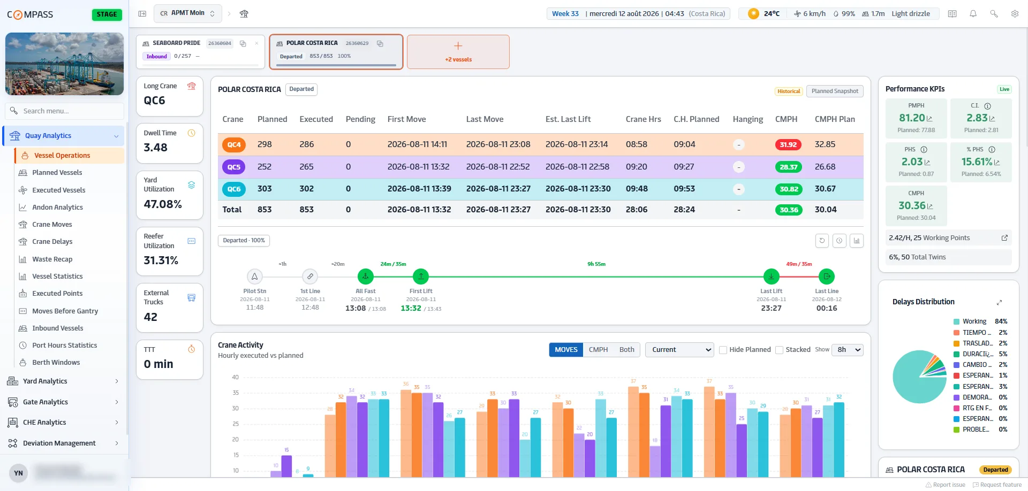The width and height of the screenshot is (1028, 491).
Task: Expand the Delays Distribution chart
Action: (999, 302)
